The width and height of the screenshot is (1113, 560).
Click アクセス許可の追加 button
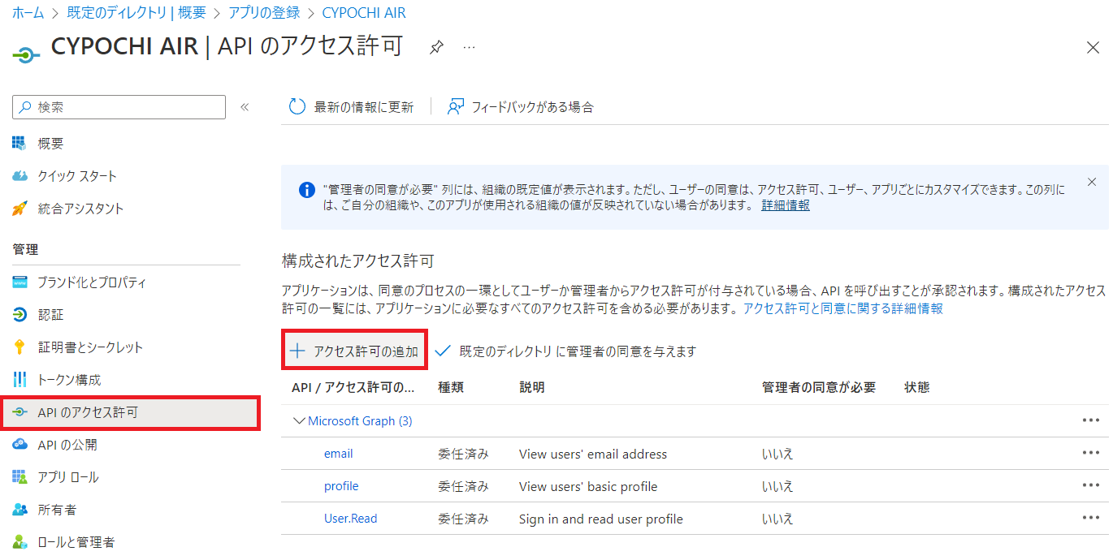pyautogui.click(x=355, y=351)
